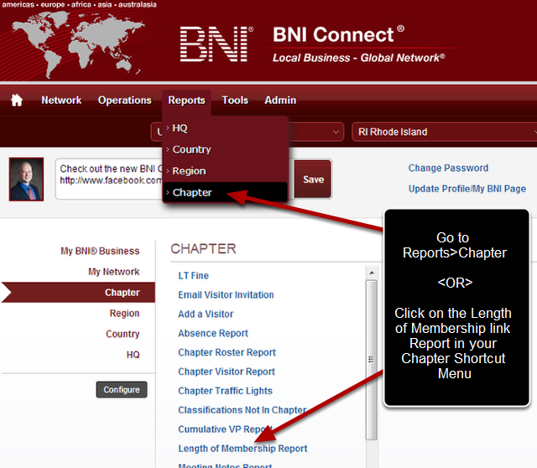Choose Region from Reports dropdown

click(189, 171)
